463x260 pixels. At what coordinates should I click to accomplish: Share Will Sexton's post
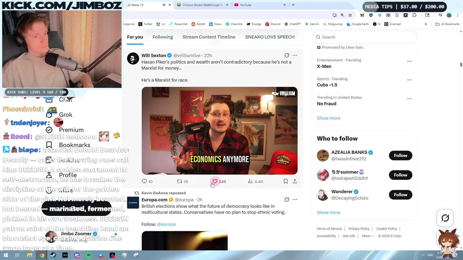(295, 181)
